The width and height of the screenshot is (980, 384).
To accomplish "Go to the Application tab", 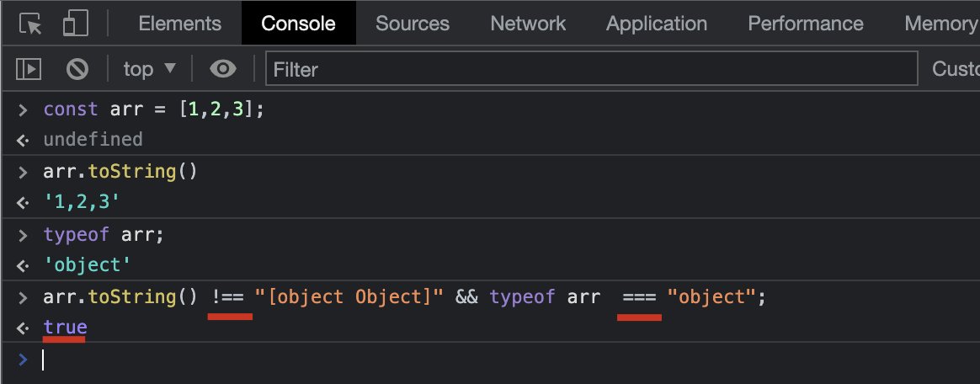I will (657, 24).
